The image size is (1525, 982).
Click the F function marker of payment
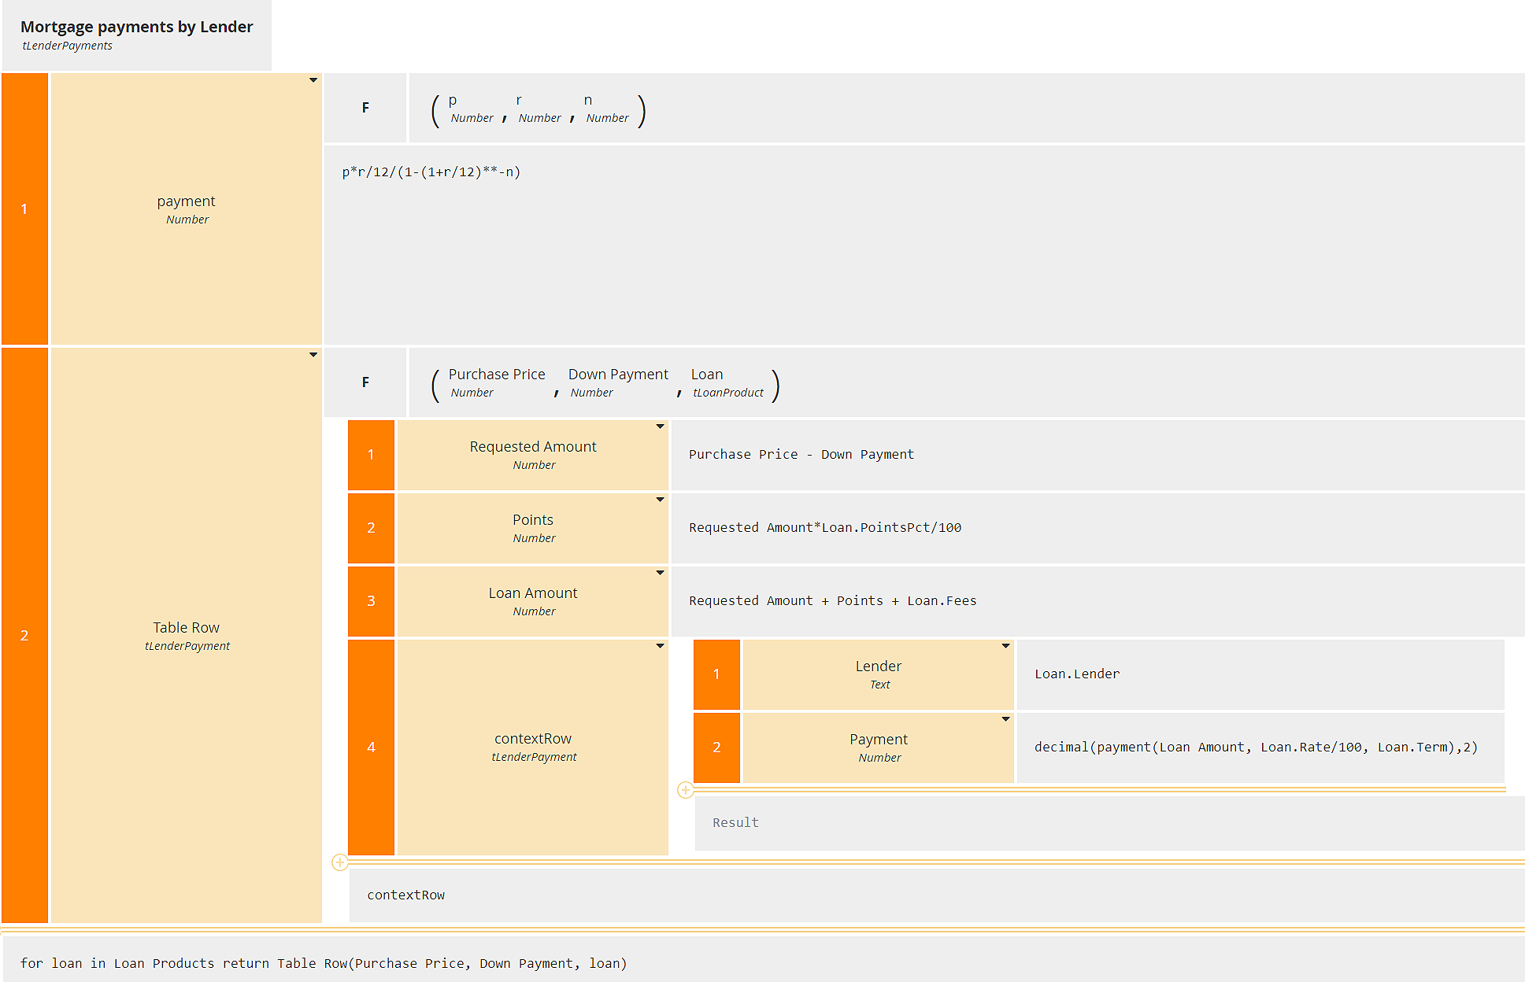[365, 108]
